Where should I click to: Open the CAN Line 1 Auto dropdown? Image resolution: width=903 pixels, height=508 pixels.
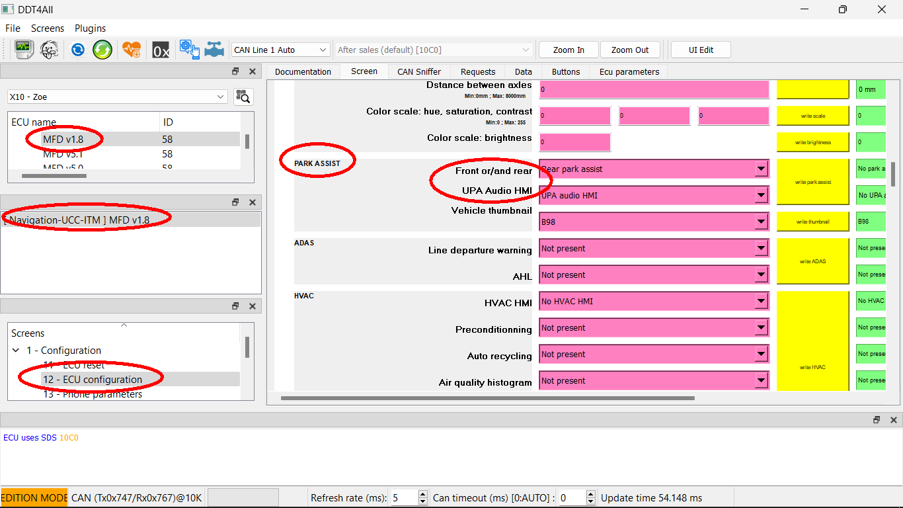click(280, 50)
